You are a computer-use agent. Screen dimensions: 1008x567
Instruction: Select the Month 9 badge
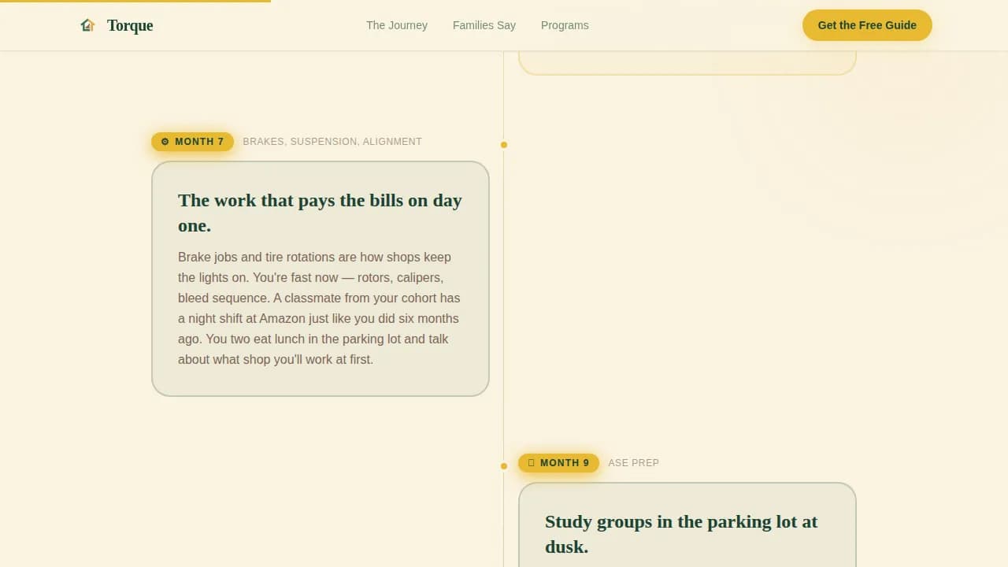pos(558,463)
